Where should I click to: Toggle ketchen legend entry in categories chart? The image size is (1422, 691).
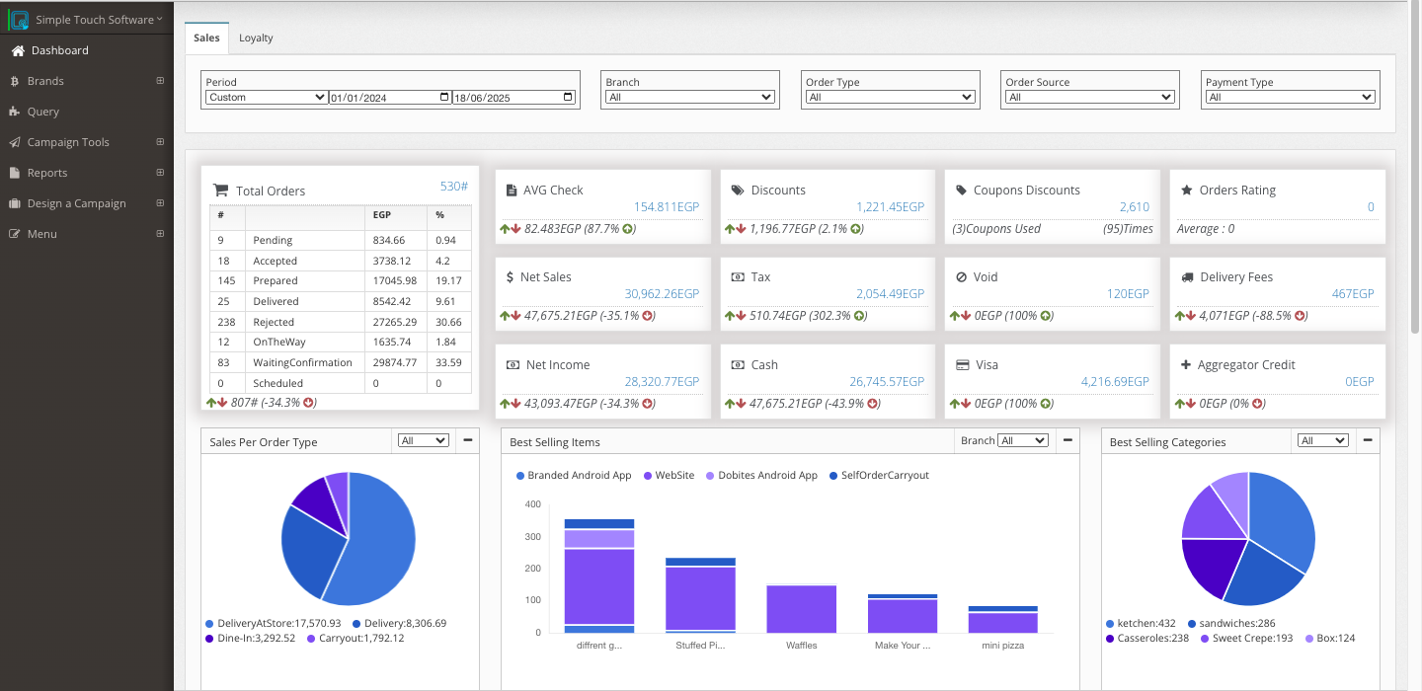click(x=1141, y=623)
